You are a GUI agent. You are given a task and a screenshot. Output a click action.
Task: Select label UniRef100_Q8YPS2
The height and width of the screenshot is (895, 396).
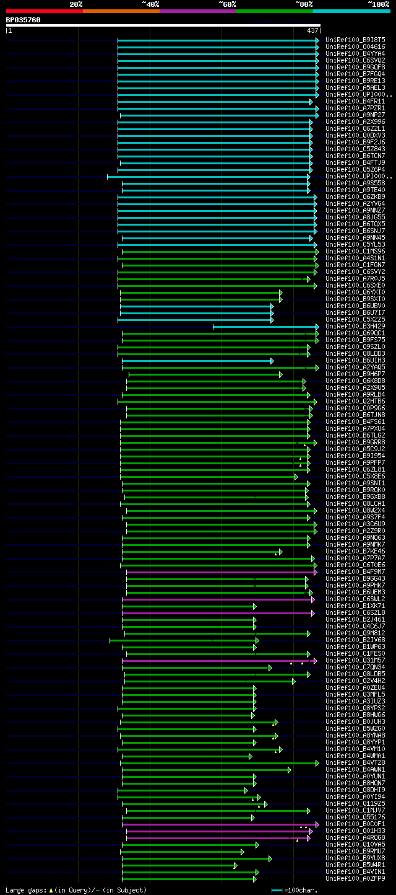click(x=355, y=708)
